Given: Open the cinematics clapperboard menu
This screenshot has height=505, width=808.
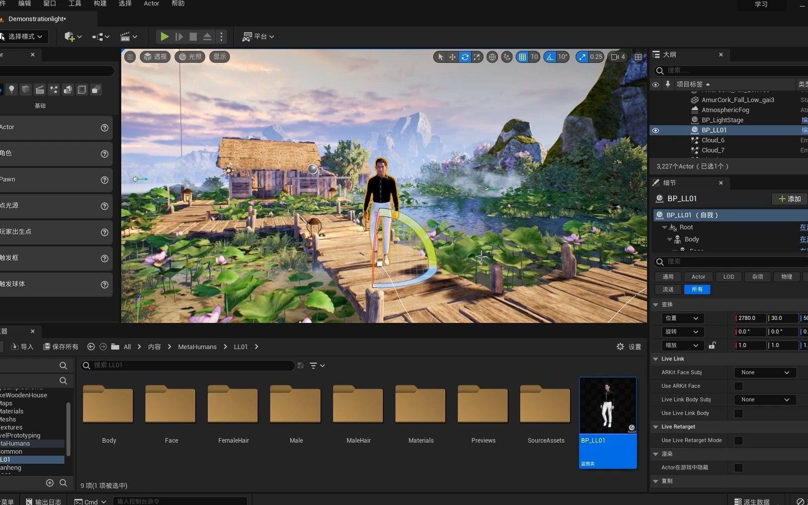Looking at the screenshot, I should [x=129, y=37].
